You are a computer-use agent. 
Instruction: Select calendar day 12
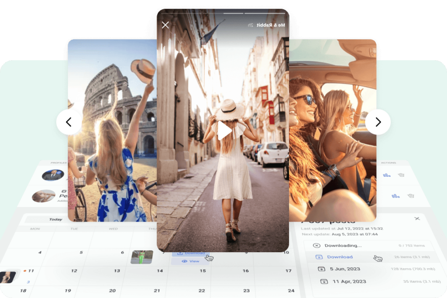point(74,271)
